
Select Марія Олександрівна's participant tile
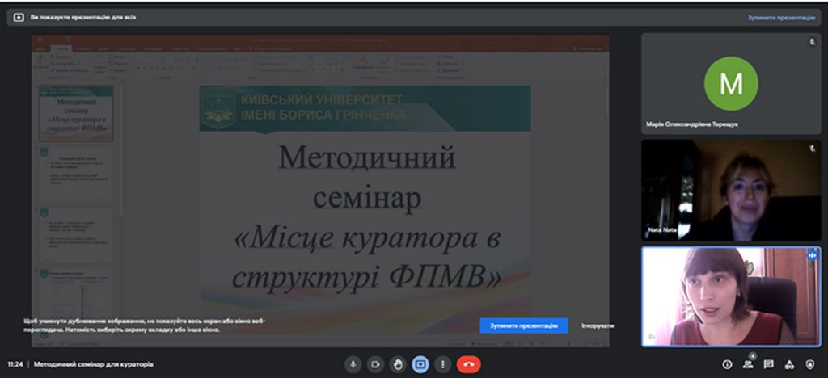(731, 84)
